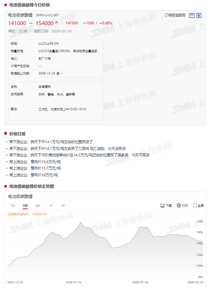Viewport: 208px width, 288px height.
Task: Click the remark 工作日，北京时间上午10:00-10:10
Action: click(x=62, y=109)
